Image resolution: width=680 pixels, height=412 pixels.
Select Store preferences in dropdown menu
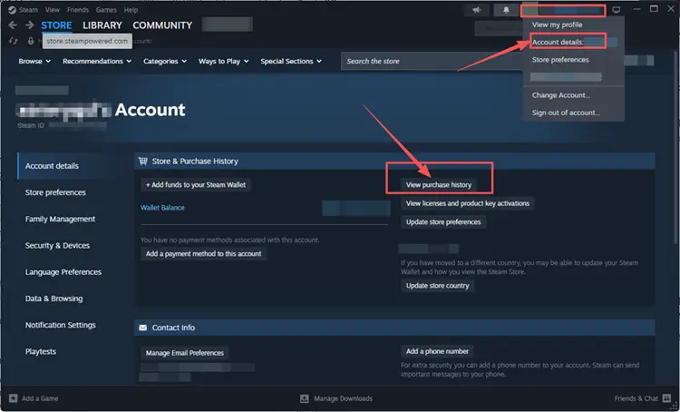pyautogui.click(x=560, y=60)
